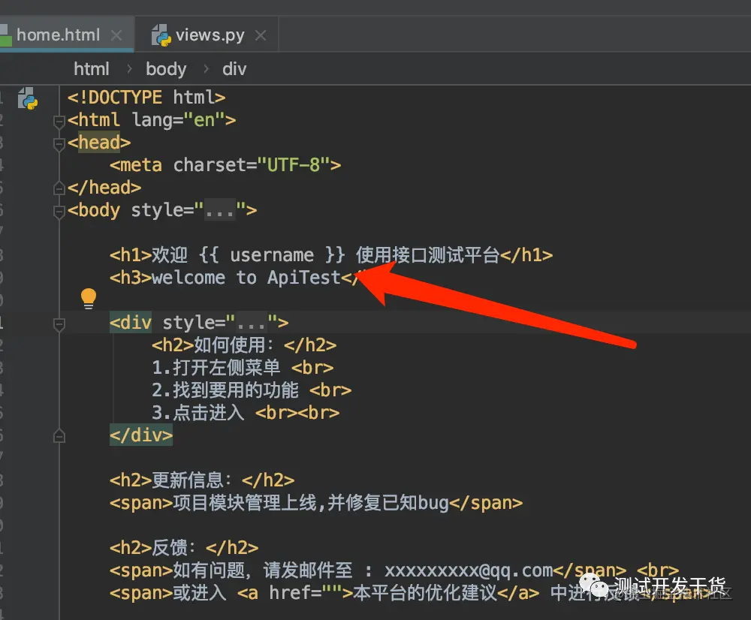Click the a href '本平台的优化建议' link code
Viewport: 751px width, 620px height.
pos(388,593)
